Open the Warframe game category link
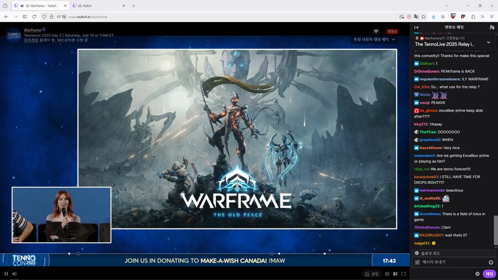 click(31, 40)
